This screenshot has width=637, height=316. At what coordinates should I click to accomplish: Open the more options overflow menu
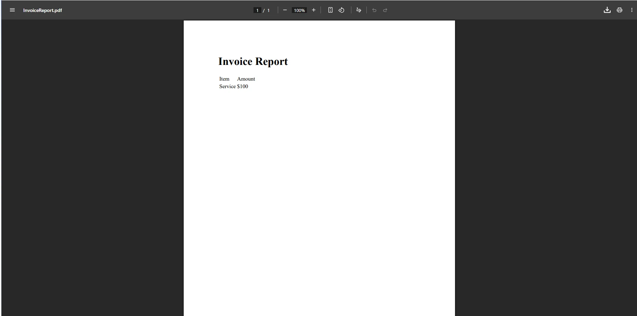[x=632, y=10]
